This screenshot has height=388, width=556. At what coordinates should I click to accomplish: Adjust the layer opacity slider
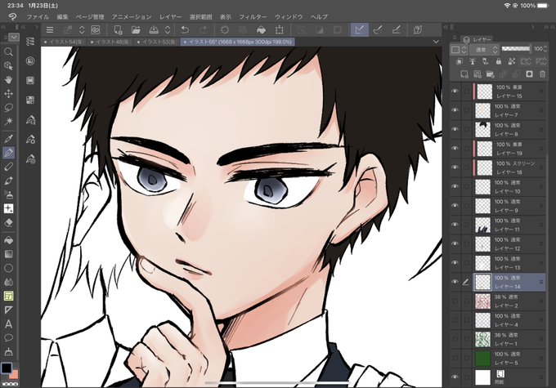(516, 49)
